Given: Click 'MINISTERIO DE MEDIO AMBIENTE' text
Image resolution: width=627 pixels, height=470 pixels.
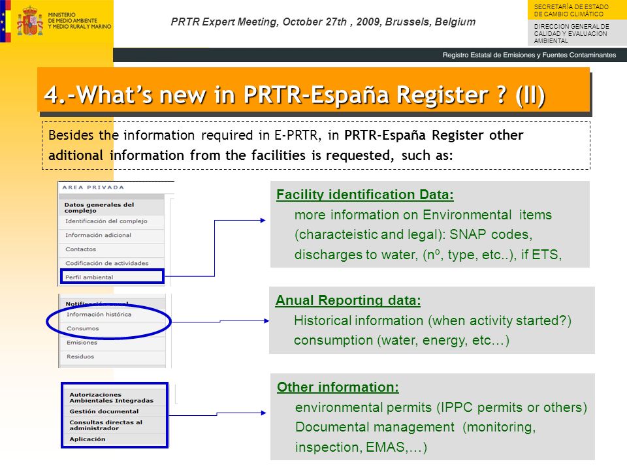Looking at the screenshot, I should click(72, 18).
